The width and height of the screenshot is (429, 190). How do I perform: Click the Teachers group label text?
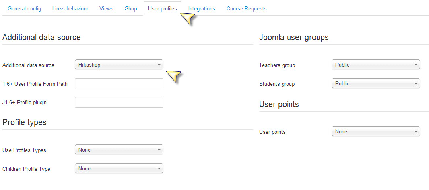[x=277, y=65]
